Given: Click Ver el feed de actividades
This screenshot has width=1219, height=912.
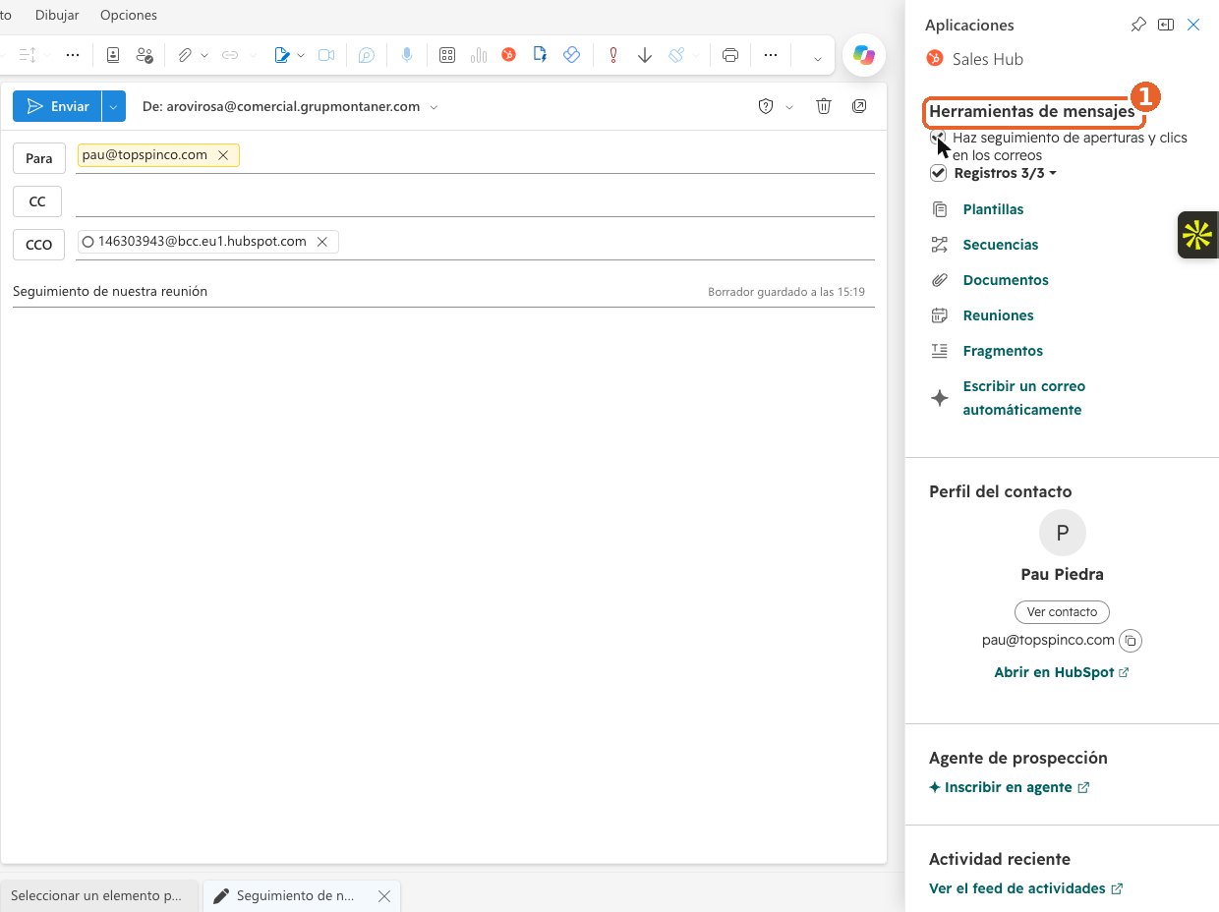Looking at the screenshot, I should [x=1025, y=888].
